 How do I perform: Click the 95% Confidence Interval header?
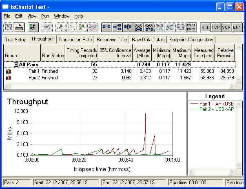click(115, 53)
